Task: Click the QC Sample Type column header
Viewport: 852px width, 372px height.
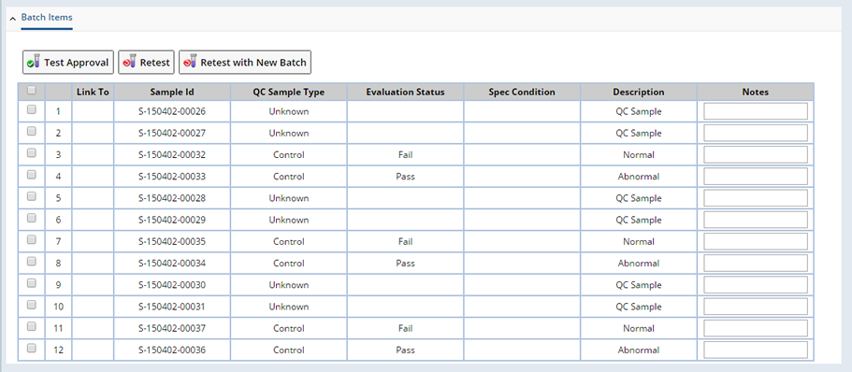Action: coord(289,92)
